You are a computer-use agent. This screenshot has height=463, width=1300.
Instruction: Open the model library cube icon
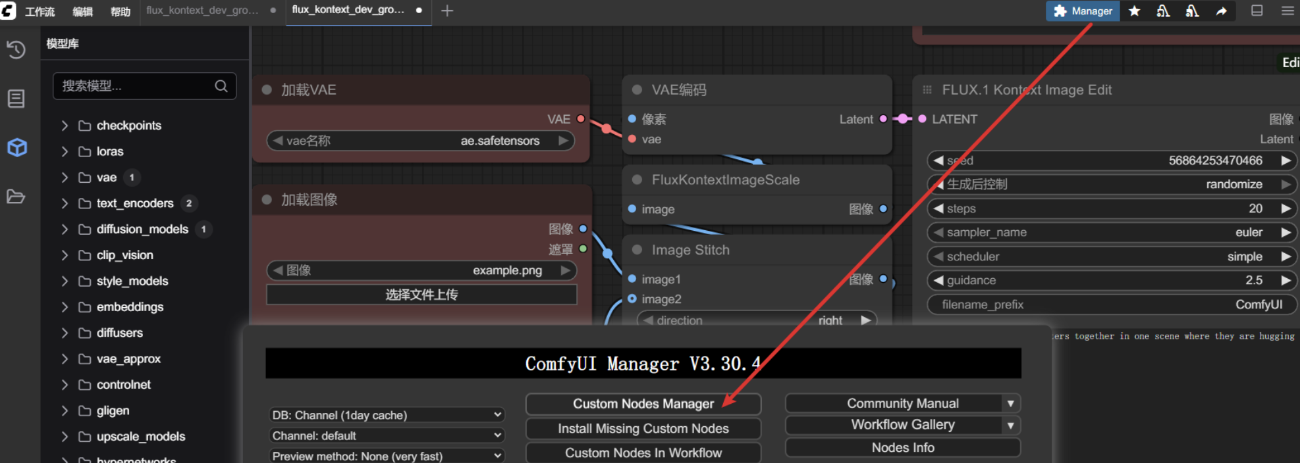pyautogui.click(x=16, y=147)
